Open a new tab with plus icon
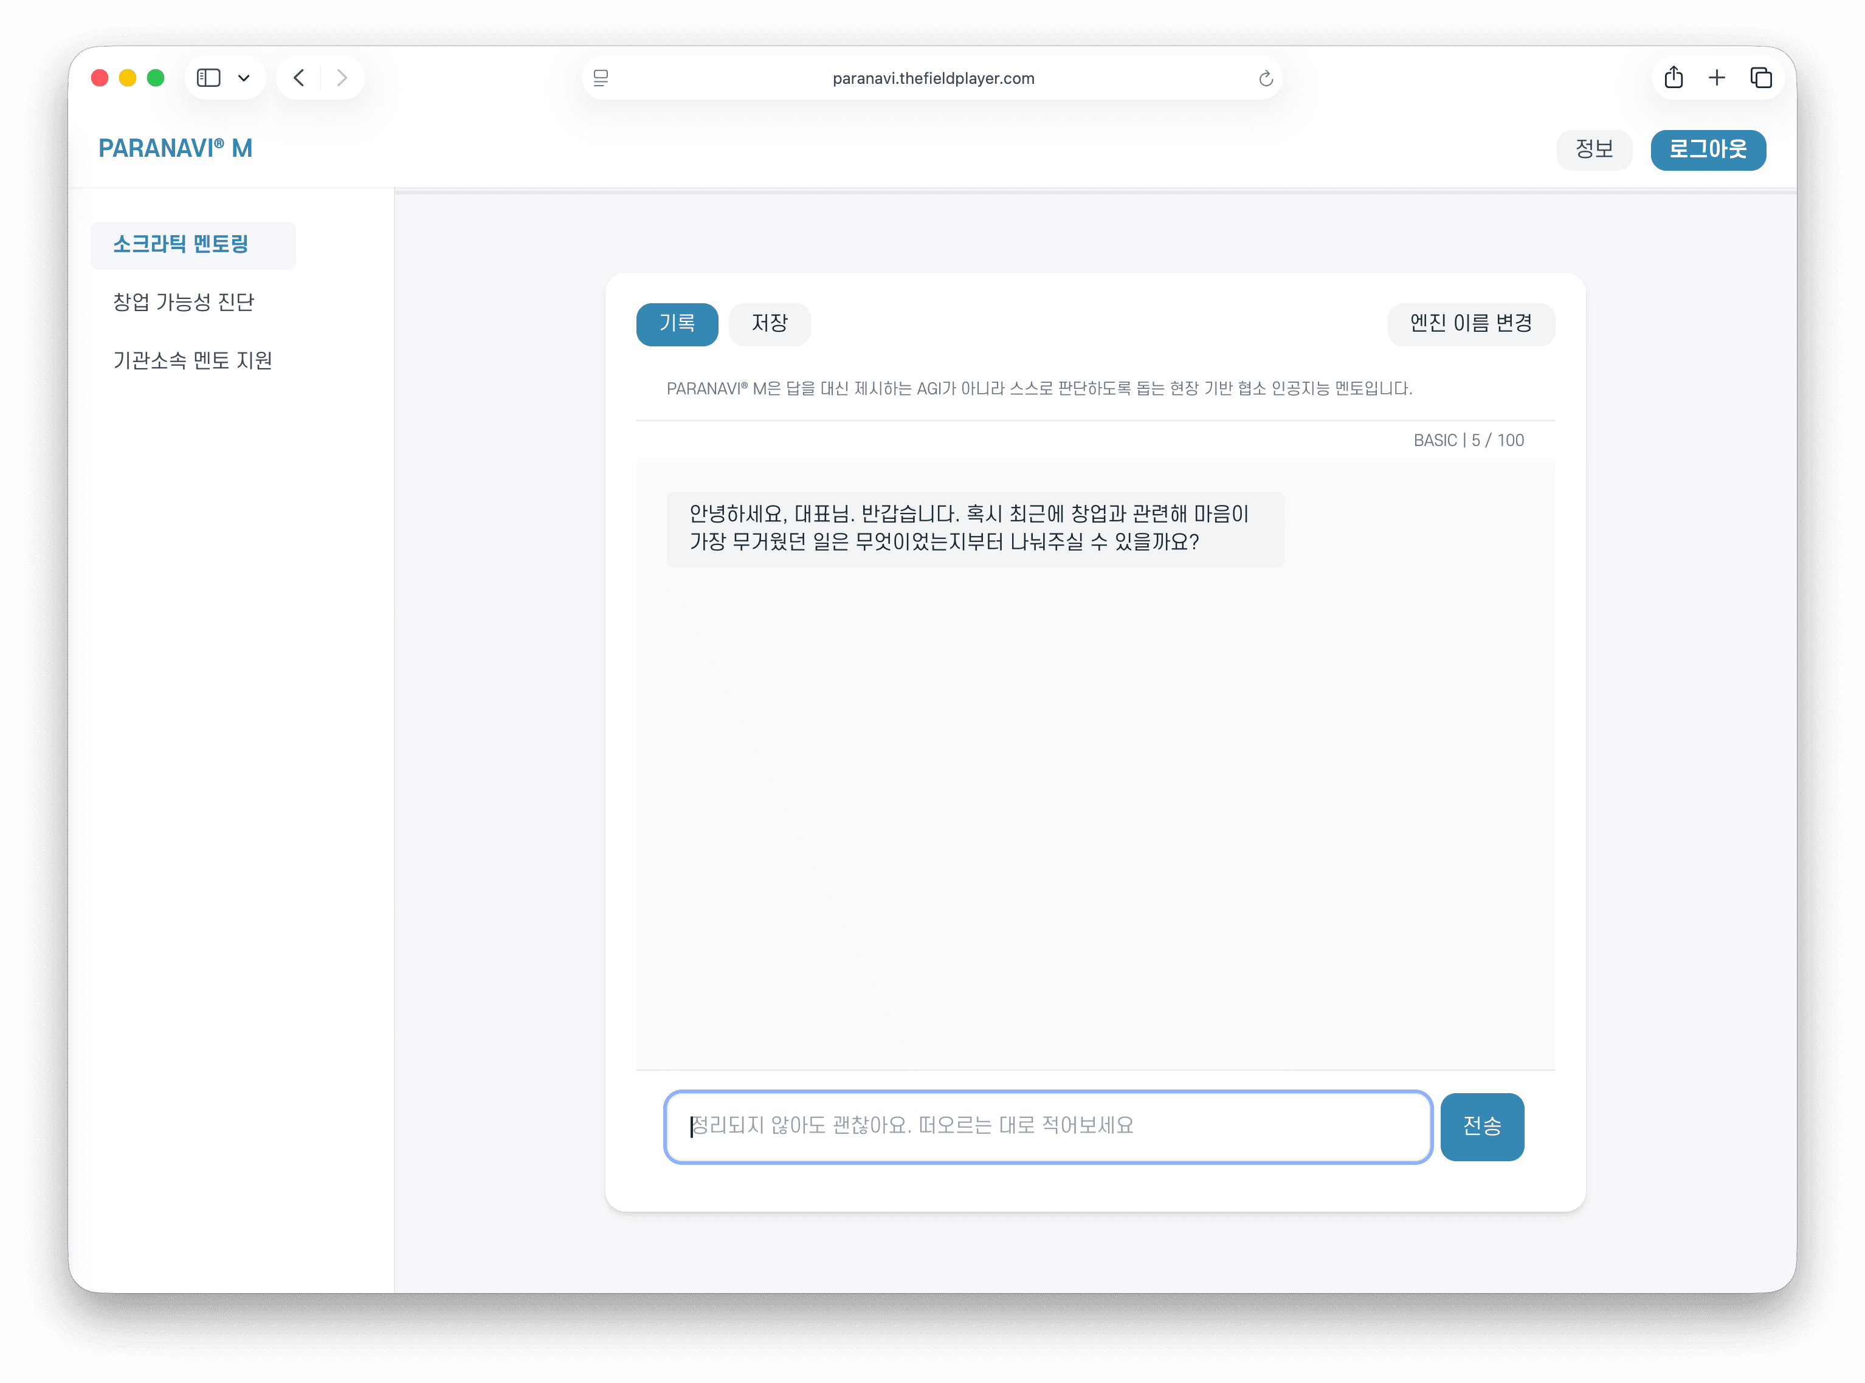The image size is (1865, 1383). click(1717, 78)
